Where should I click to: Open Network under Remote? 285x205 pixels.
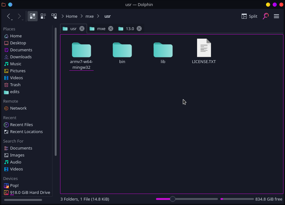pyautogui.click(x=27, y=108)
